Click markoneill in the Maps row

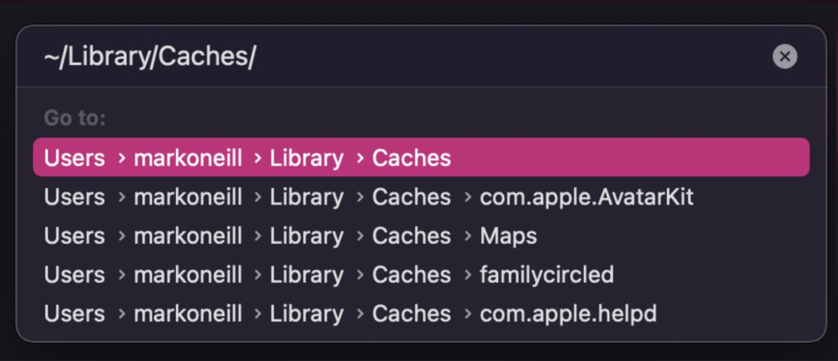tap(188, 237)
